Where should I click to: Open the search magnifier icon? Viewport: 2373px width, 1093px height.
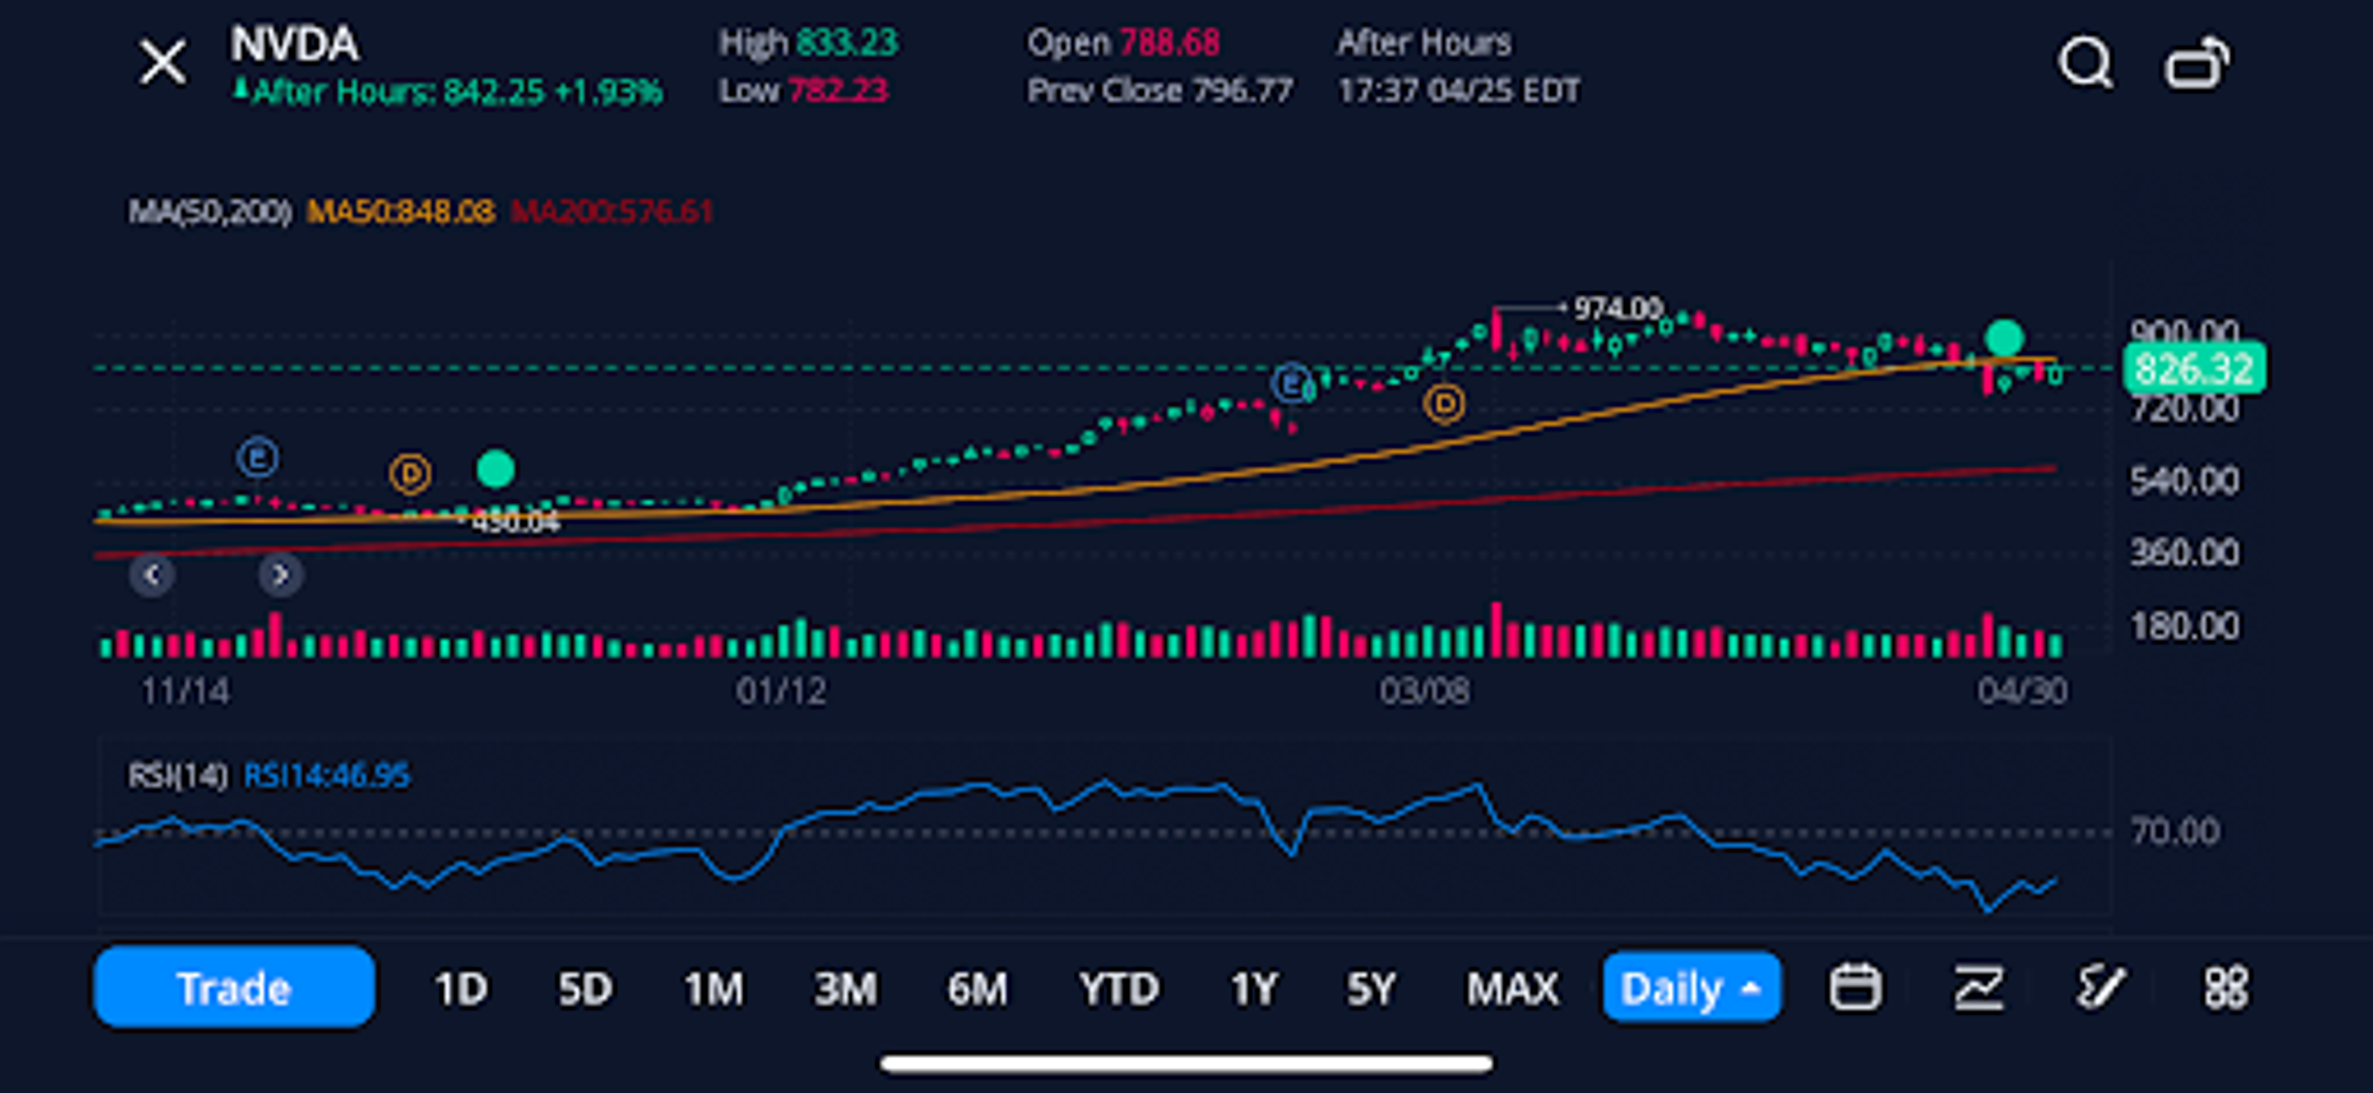(x=2084, y=62)
